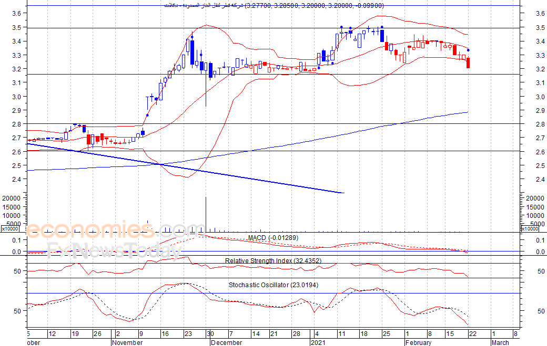Screen dimensions: 547x346
Task: Click the 2.8 price label on left axis
Action: [17, 124]
